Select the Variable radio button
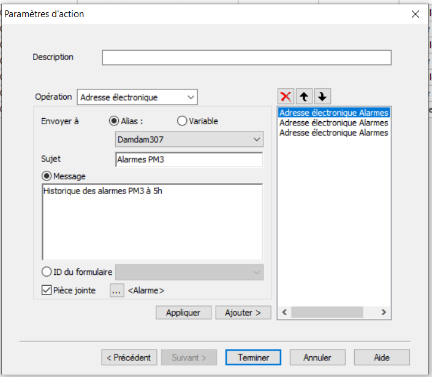 point(182,121)
